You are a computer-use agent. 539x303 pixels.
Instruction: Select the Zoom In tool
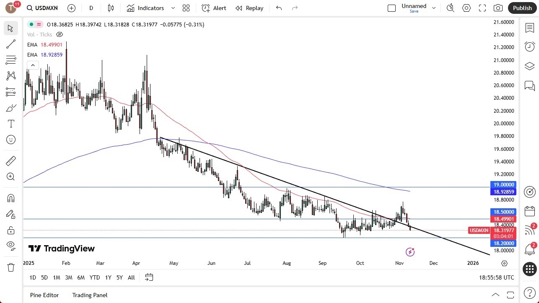[x=11, y=176]
